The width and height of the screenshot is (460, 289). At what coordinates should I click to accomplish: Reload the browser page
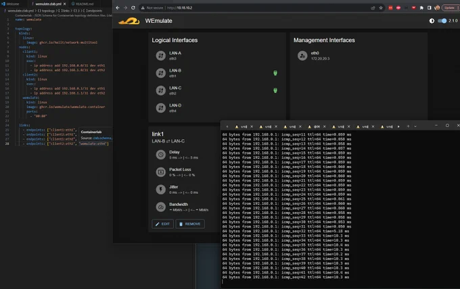tap(133, 8)
